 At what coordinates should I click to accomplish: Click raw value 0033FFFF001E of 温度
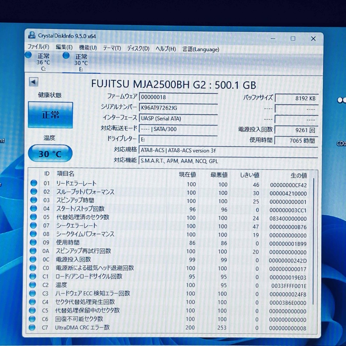coord(289,286)
